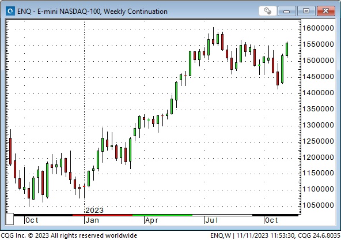Click the red segment of the time scroll bar

(x=103, y=215)
